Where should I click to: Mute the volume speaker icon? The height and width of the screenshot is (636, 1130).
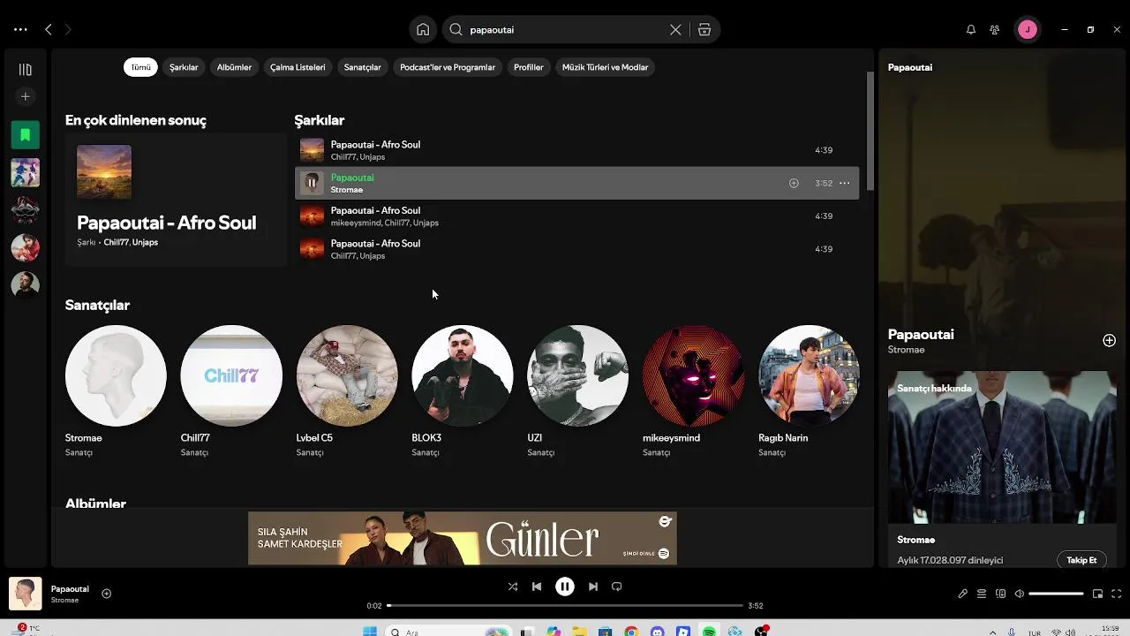1020,594
